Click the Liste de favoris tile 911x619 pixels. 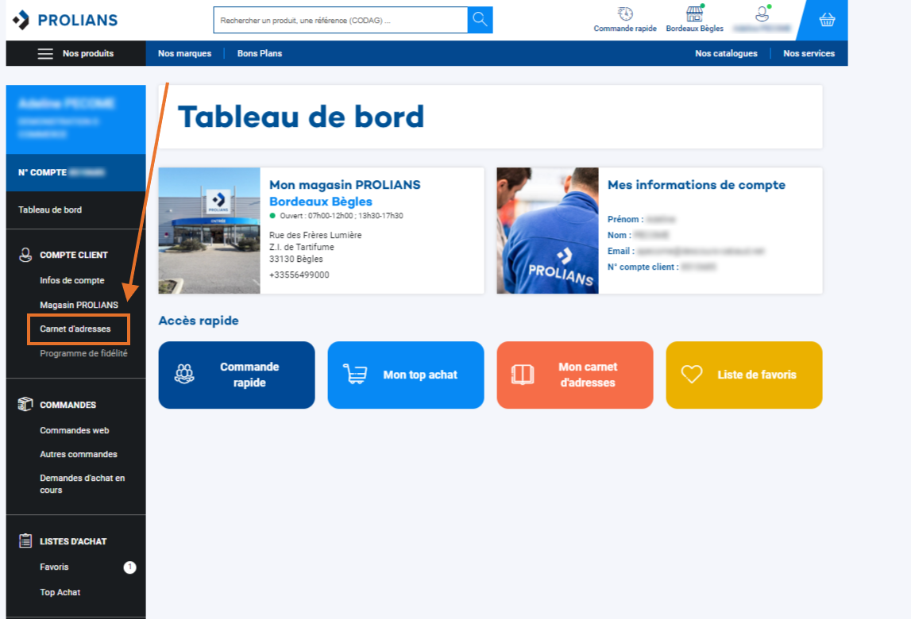pos(743,375)
